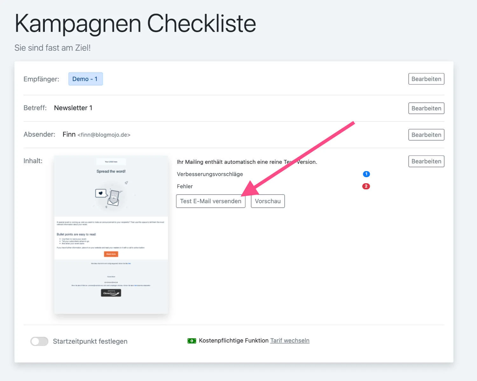
Task: Click the Read more button inside the preview
Action: (x=111, y=254)
